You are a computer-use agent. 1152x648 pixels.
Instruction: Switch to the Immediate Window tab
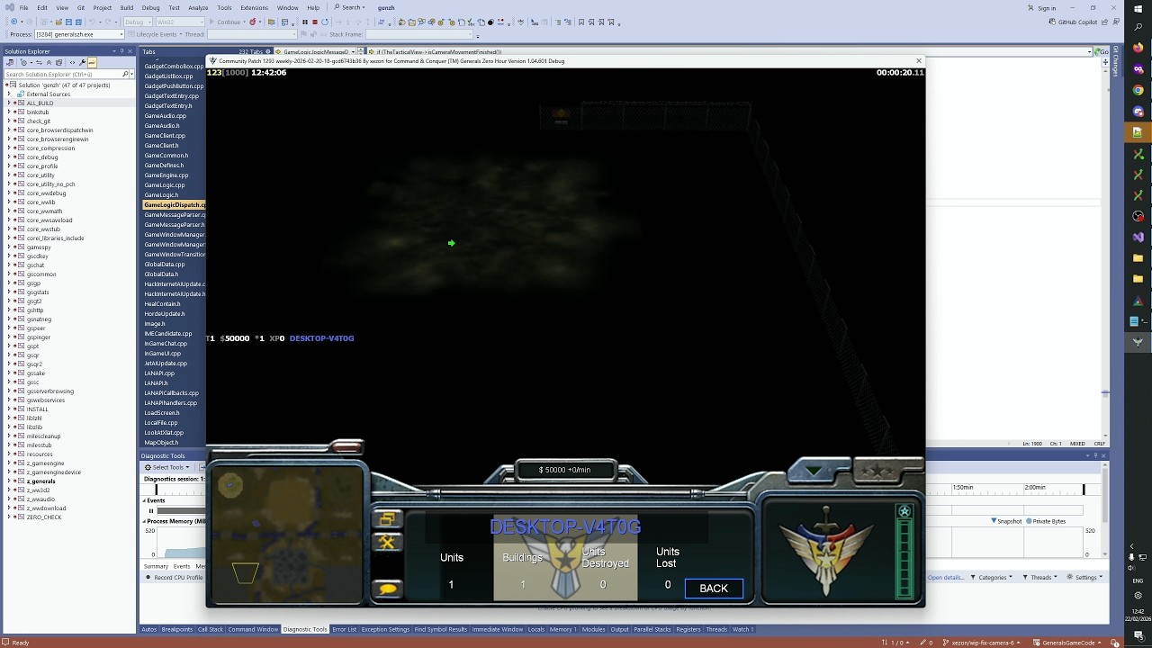click(498, 629)
